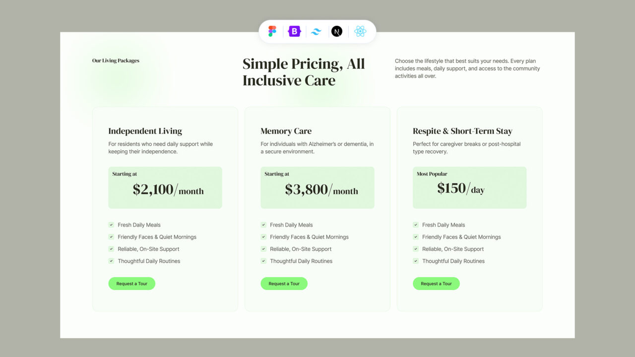Select the $2,100/month price box
This screenshot has height=357, width=635.
[x=165, y=187]
